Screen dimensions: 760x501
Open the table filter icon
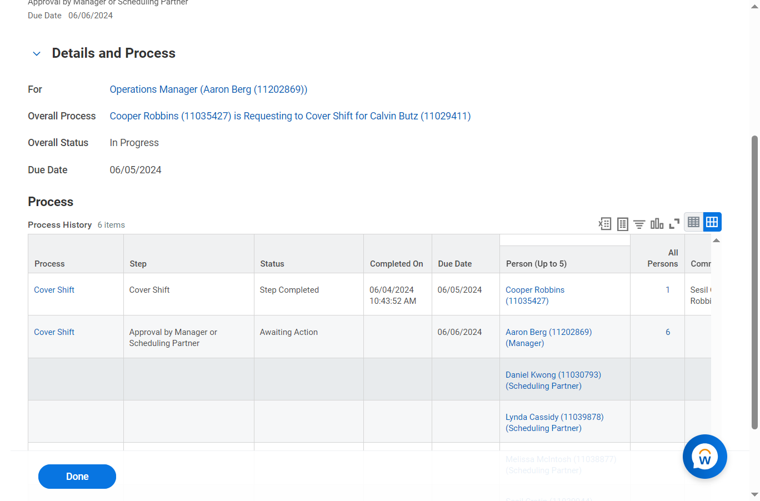(x=639, y=224)
